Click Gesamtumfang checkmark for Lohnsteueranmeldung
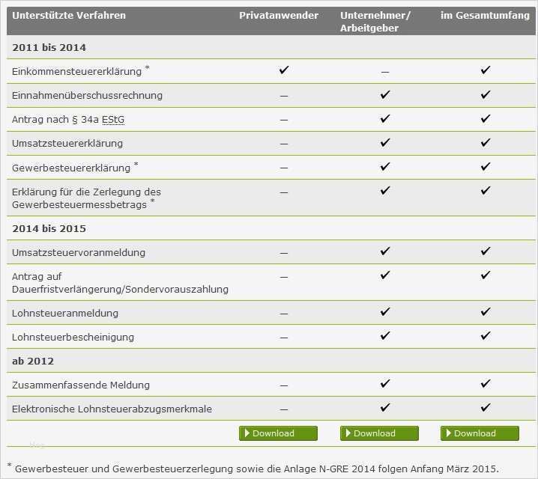This screenshot has height=479, width=538. pos(486,312)
